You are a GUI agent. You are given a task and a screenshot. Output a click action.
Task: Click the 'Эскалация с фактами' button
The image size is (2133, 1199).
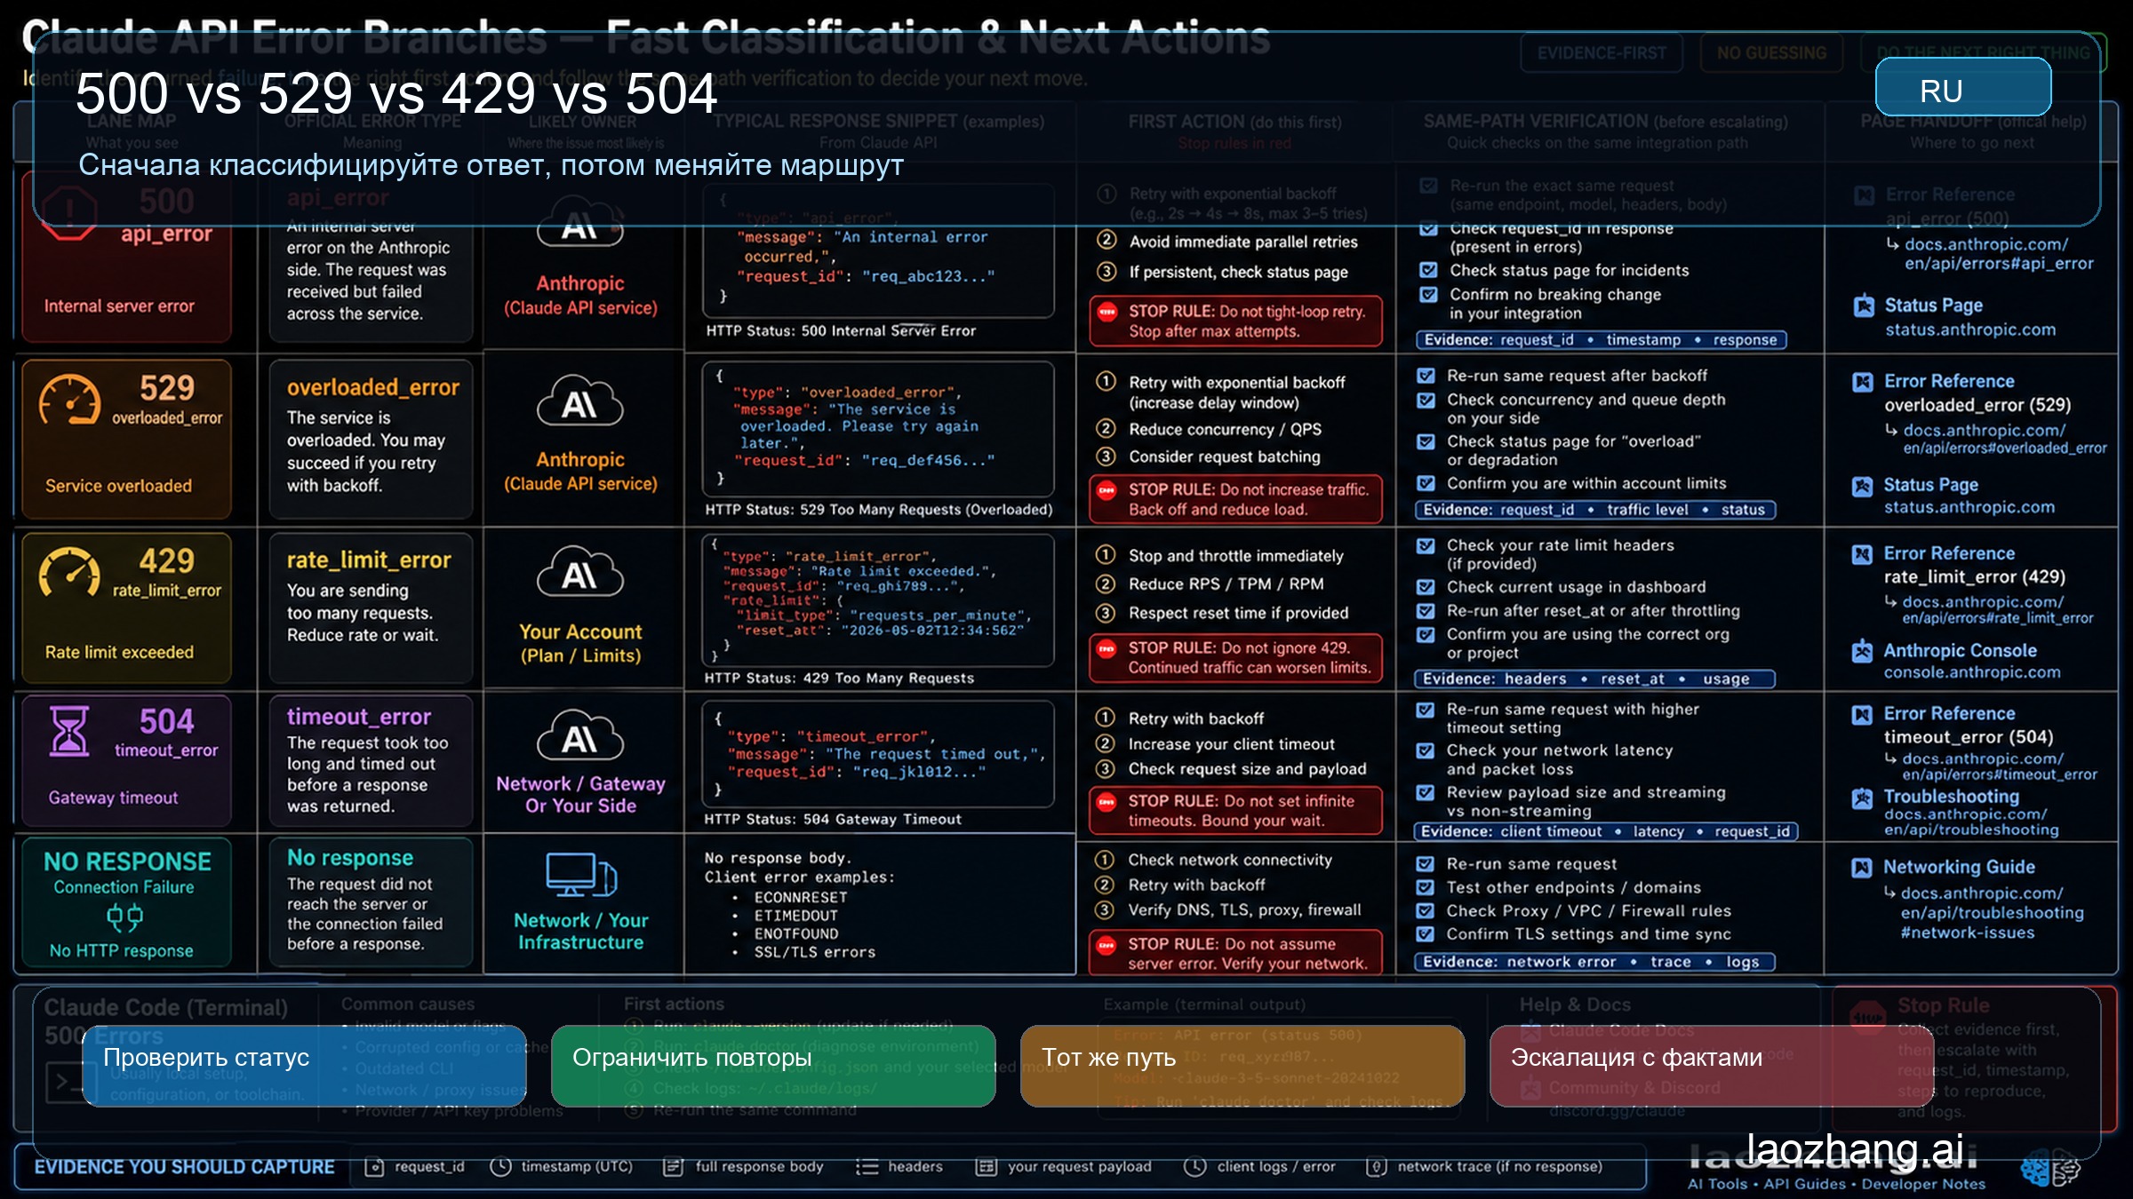coord(1712,1066)
